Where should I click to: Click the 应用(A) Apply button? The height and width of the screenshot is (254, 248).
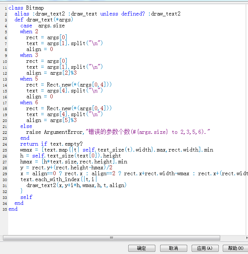click(x=205, y=248)
